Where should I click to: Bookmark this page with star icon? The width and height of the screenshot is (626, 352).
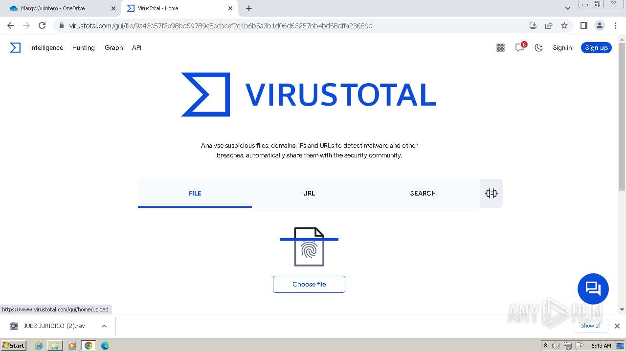(564, 25)
